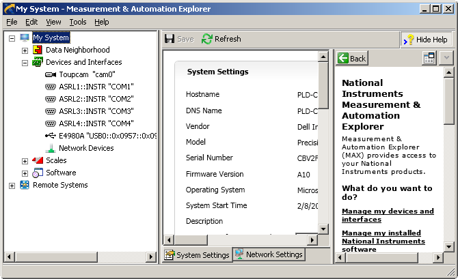Click the serial port icon for COM2
Image resolution: width=458 pixels, height=279 pixels.
click(51, 99)
